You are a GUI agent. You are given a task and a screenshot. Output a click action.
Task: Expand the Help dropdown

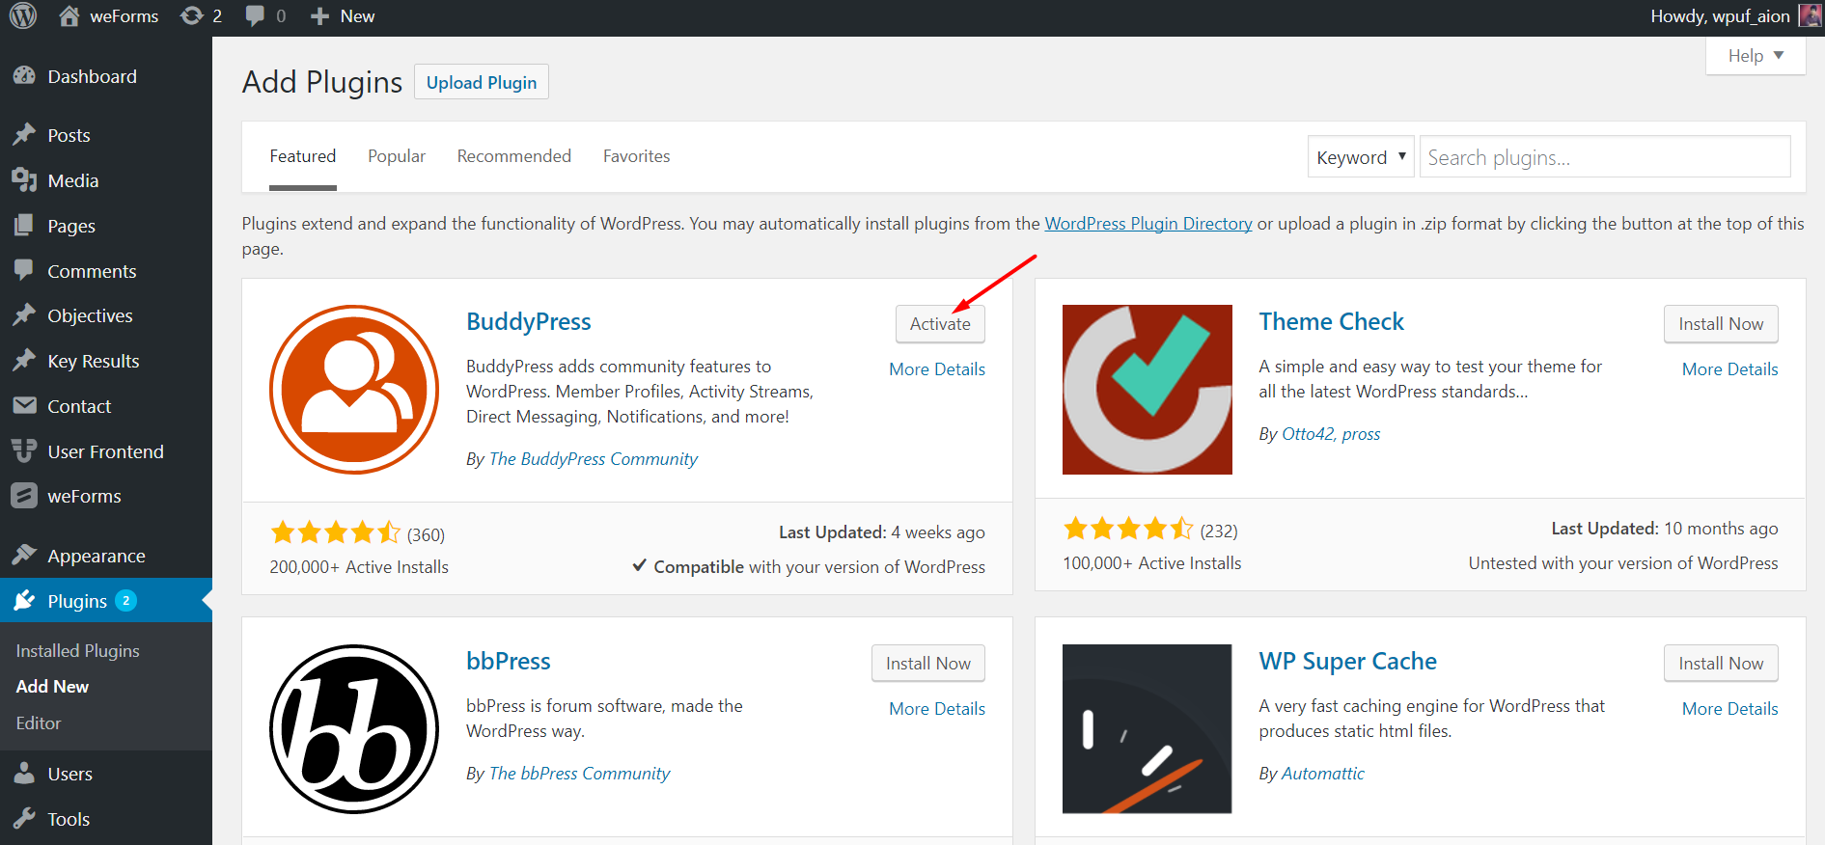tap(1755, 56)
